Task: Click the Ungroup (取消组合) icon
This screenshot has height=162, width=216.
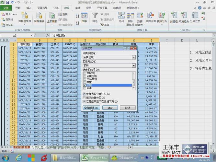Action: 184,16
